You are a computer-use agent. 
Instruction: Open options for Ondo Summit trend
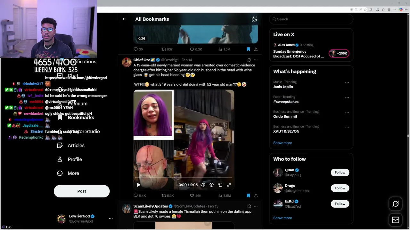point(347,112)
